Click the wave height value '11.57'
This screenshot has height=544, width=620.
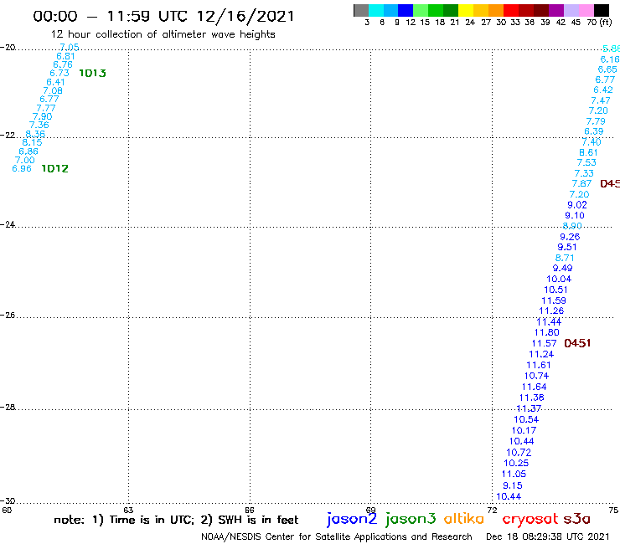point(544,343)
